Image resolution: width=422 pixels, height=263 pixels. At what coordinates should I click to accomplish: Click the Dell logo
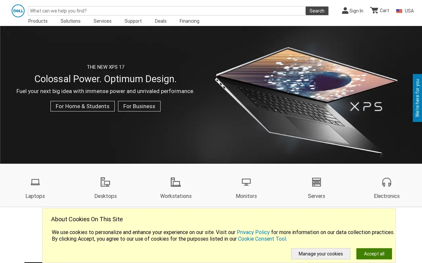pos(18,11)
